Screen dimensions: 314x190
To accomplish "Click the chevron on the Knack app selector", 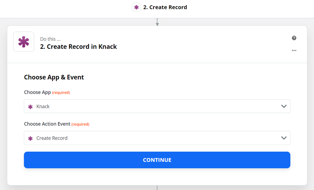I will [283, 106].
